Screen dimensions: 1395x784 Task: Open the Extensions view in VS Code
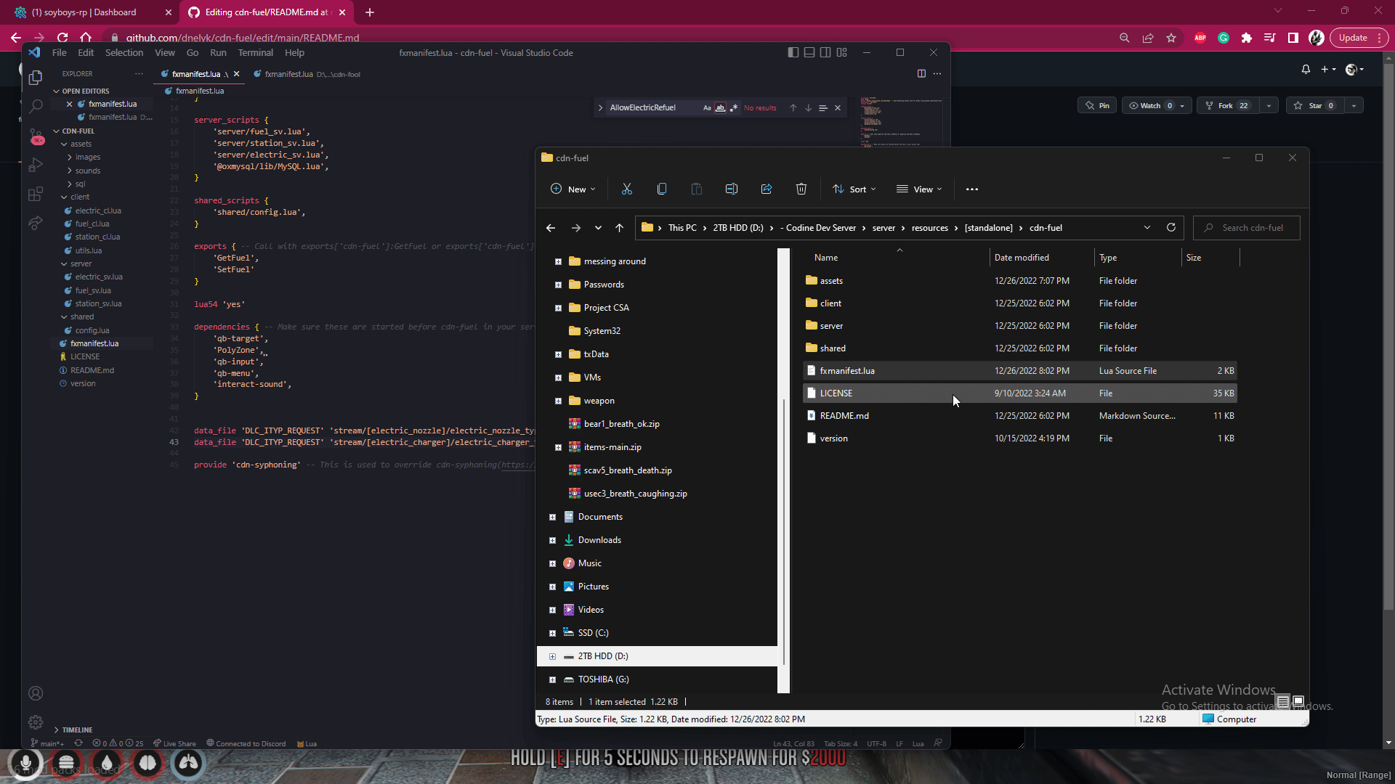pos(35,195)
